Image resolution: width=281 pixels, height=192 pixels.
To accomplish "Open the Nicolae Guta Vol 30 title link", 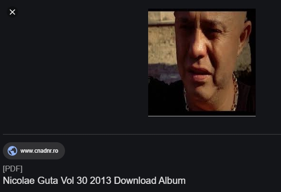I will click(94, 181).
